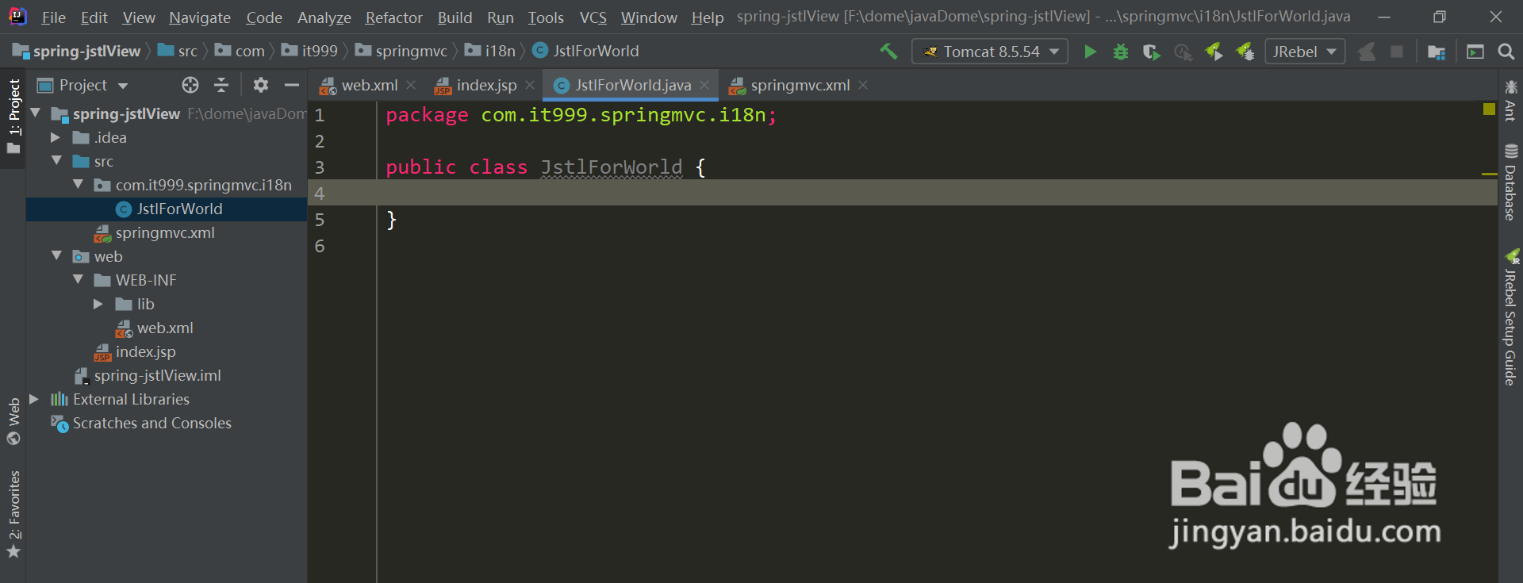Toggle the 1: Project tool window
This screenshot has height=583, width=1523.
click(13, 117)
